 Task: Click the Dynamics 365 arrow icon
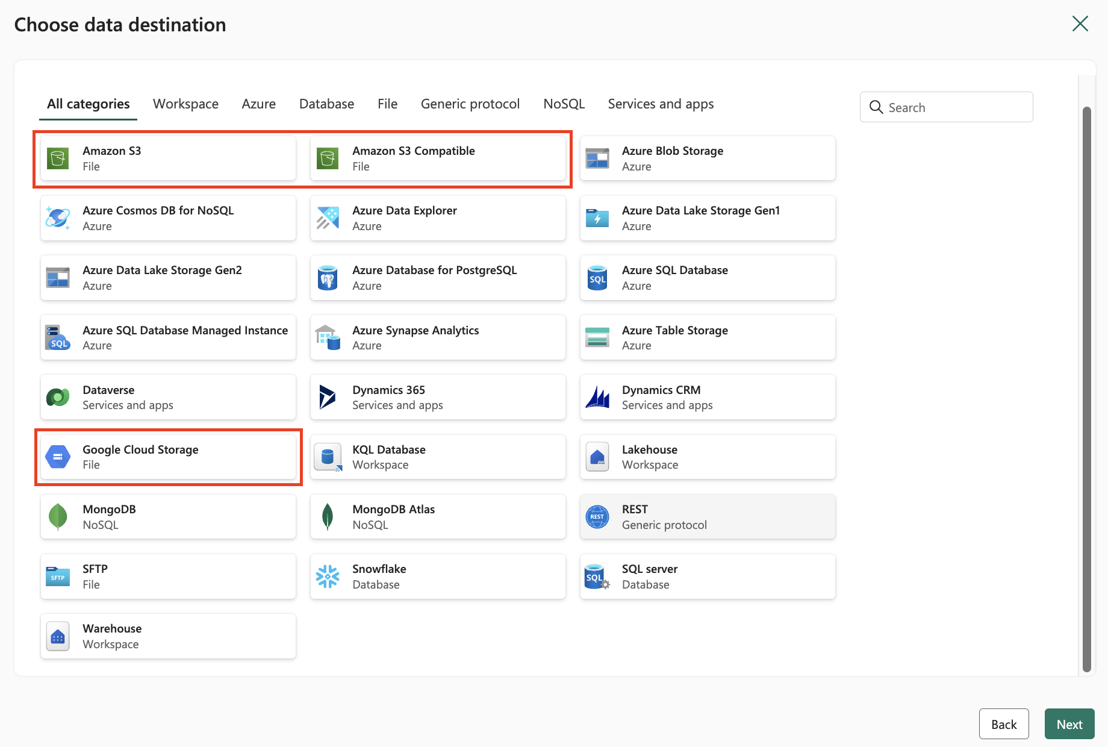click(328, 397)
